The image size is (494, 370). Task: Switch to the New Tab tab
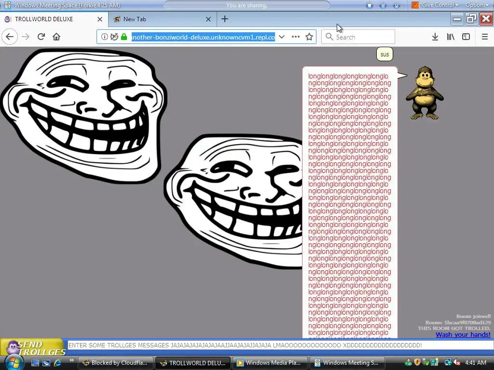tap(162, 19)
